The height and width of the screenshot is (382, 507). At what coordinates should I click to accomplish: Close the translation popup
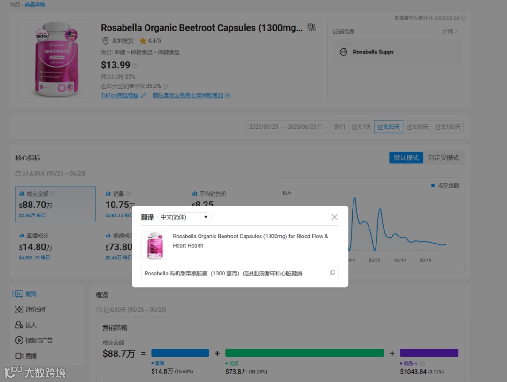point(334,217)
